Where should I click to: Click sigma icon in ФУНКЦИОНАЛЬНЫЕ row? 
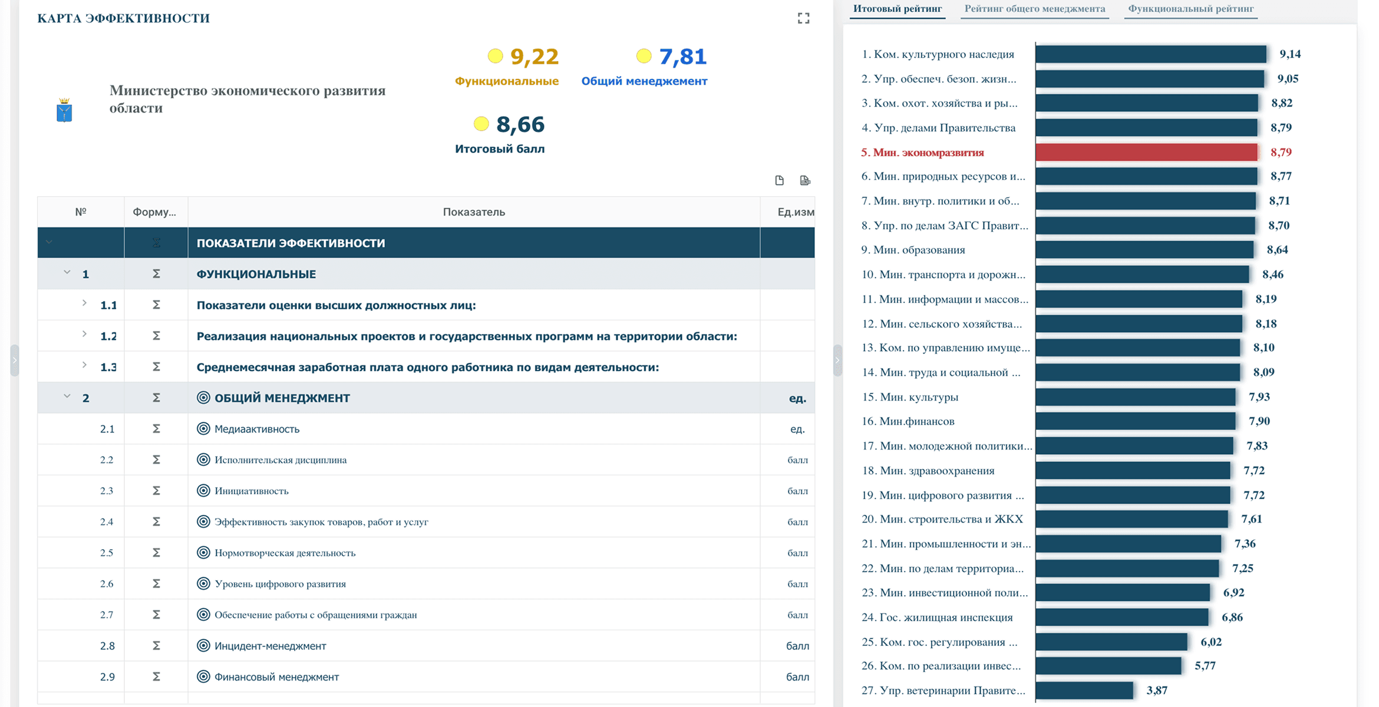[x=156, y=273]
